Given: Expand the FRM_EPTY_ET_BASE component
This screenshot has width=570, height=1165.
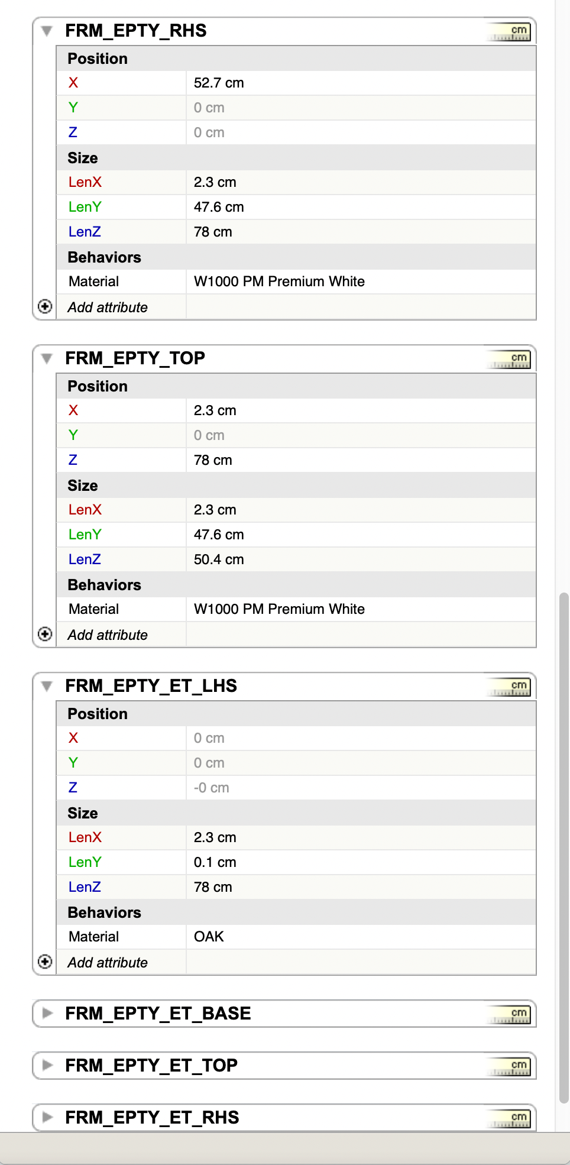Looking at the screenshot, I should click(x=47, y=1014).
